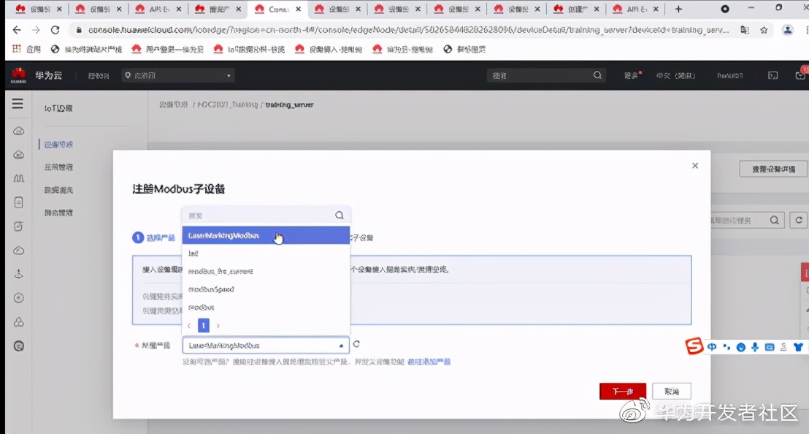Click the console search icon in the dark top bar
809x434 pixels.
coord(597,75)
